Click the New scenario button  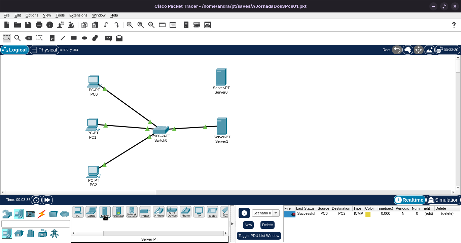pyautogui.click(x=248, y=225)
